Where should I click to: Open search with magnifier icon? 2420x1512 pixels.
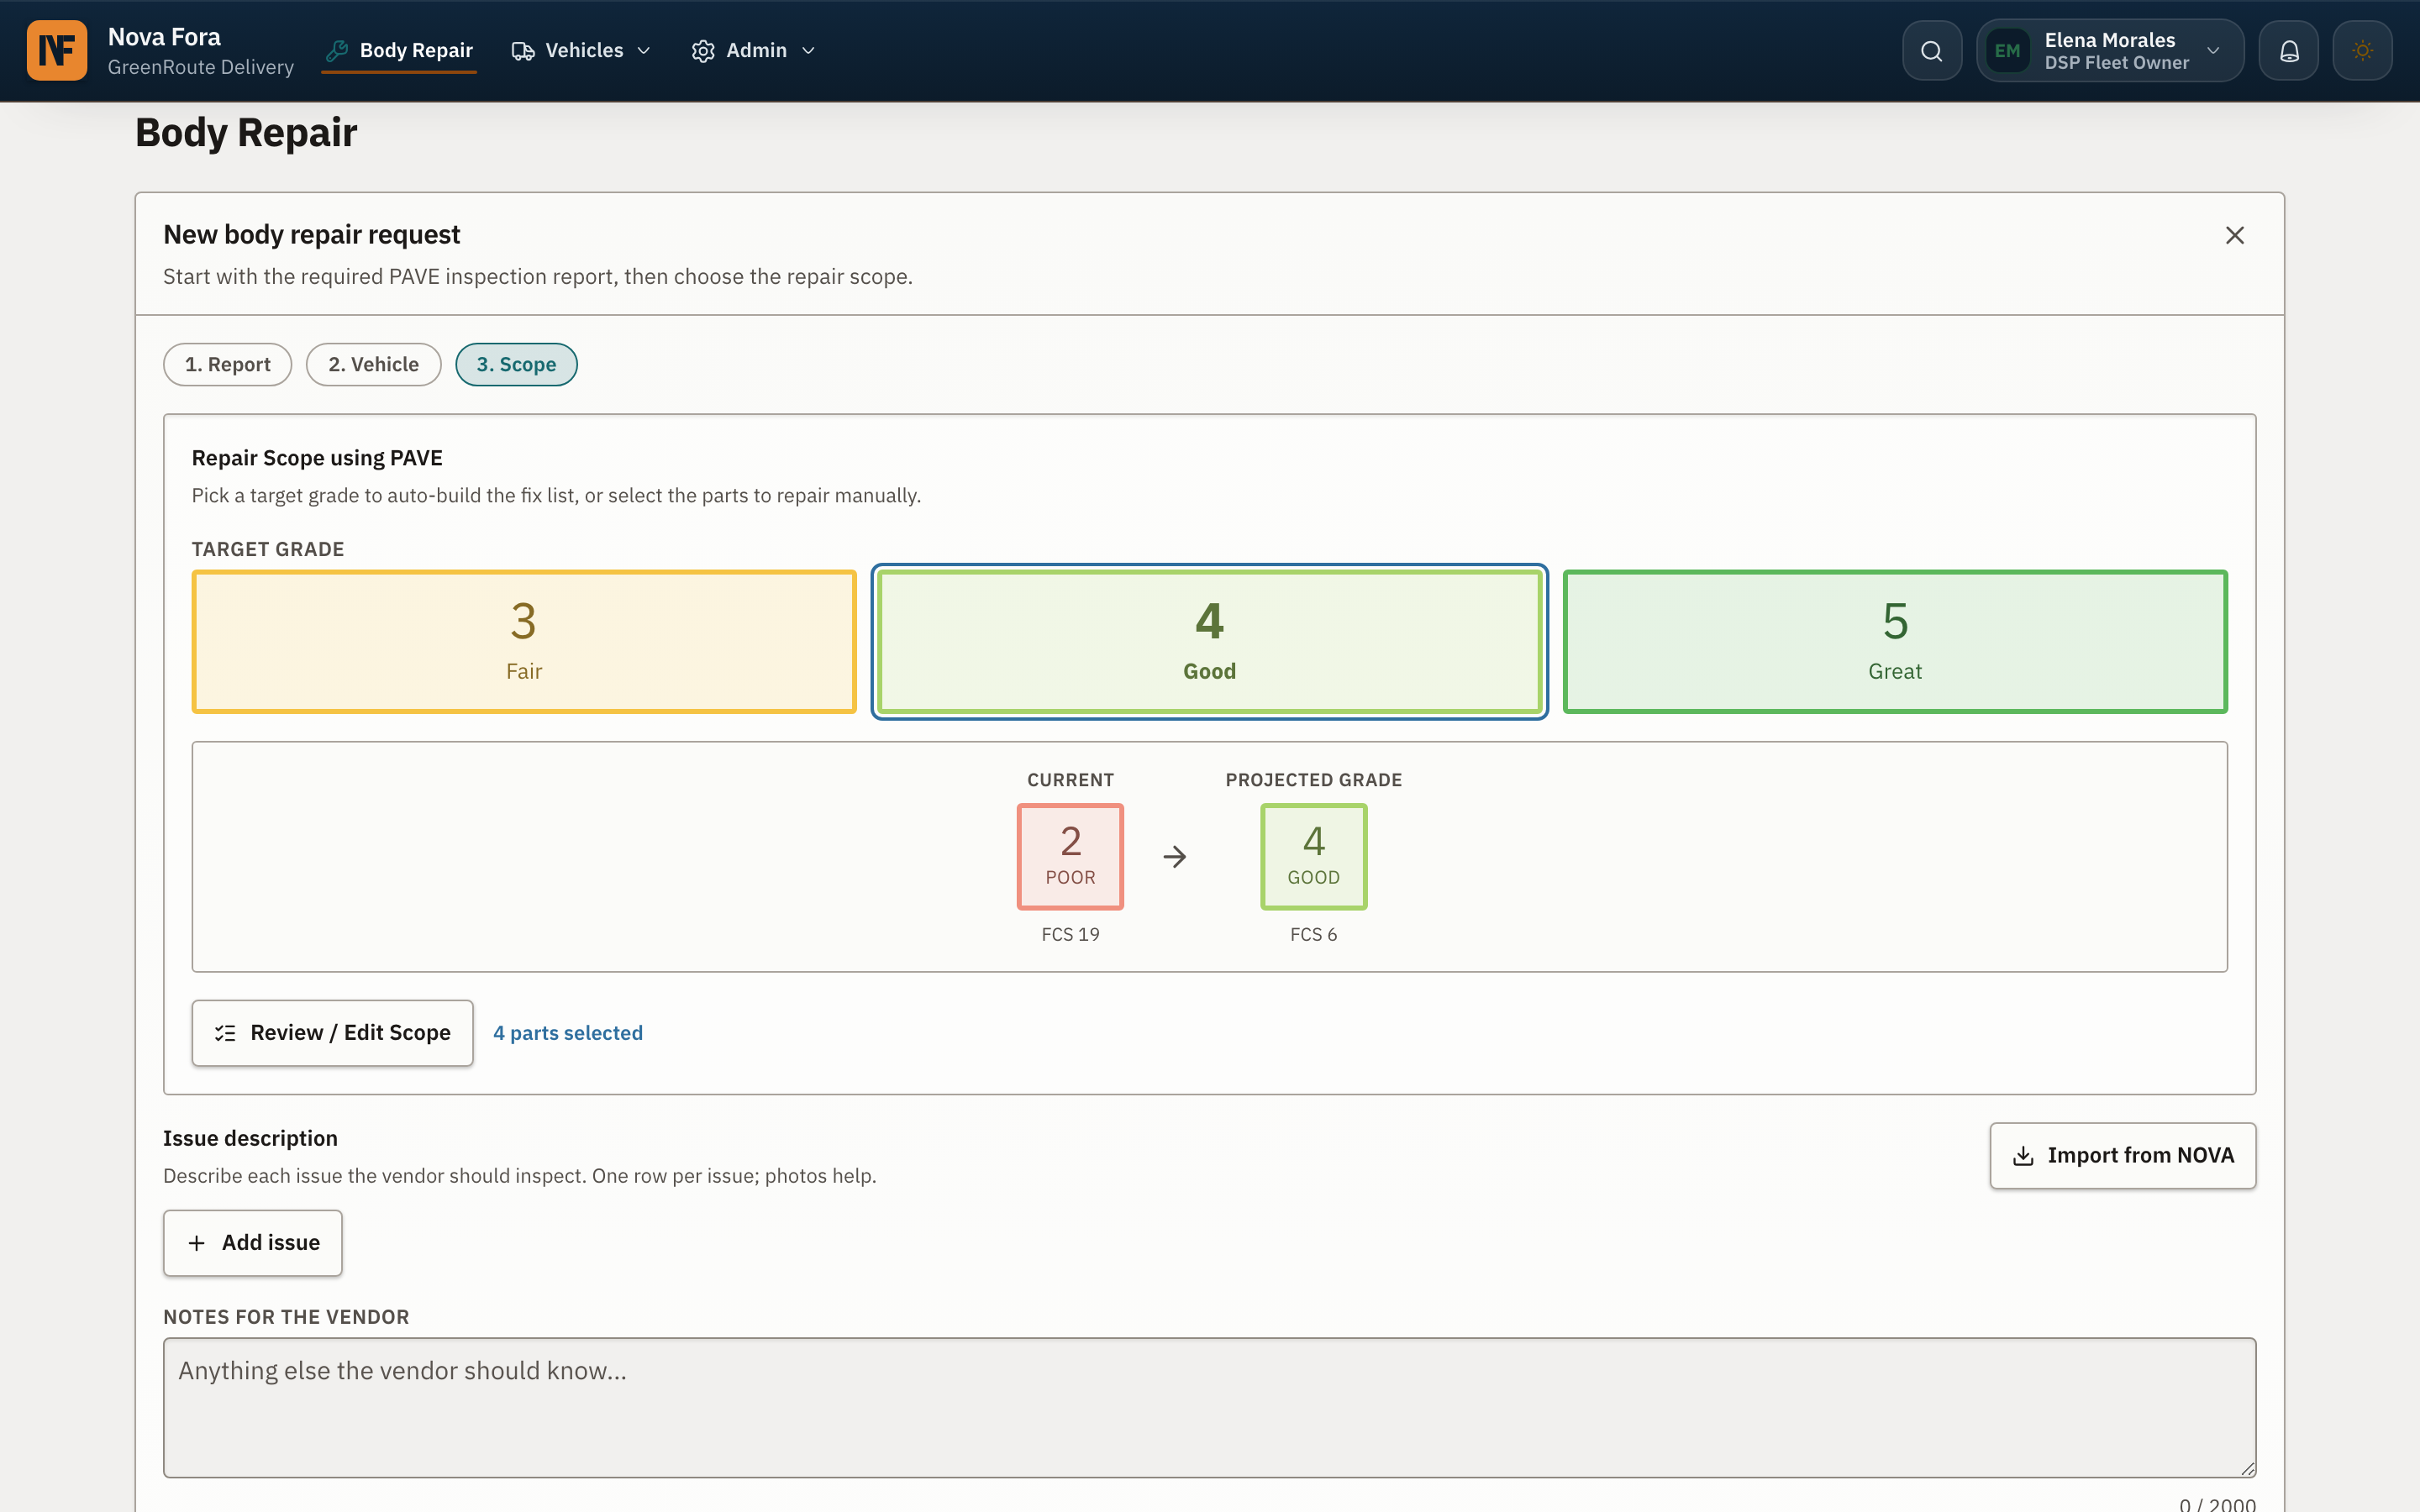(x=1931, y=50)
